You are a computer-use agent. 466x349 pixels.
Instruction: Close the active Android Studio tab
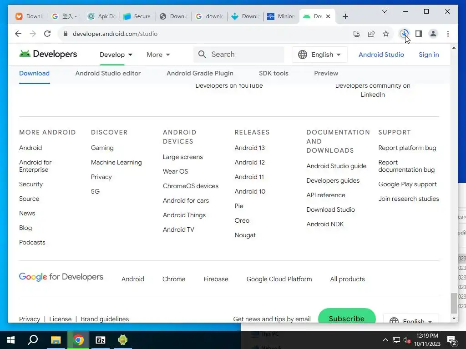pos(328,16)
